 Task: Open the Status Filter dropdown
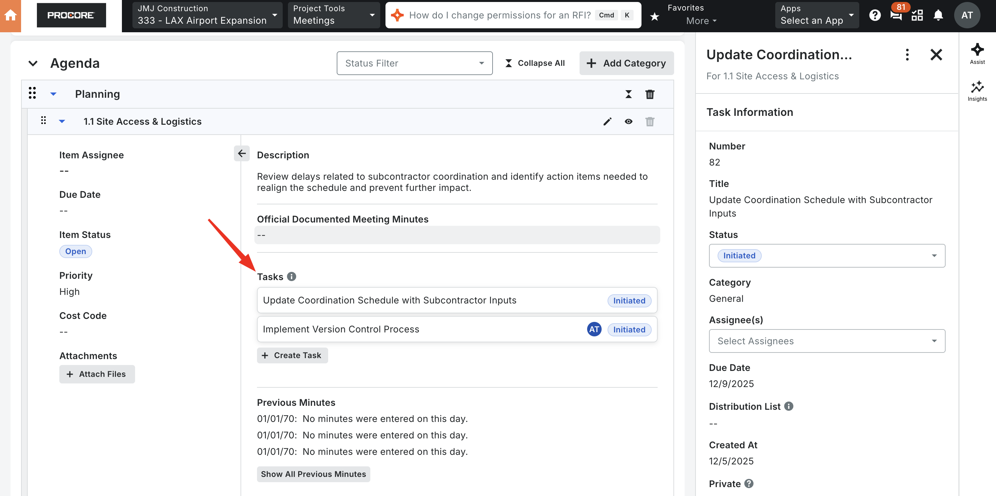click(x=414, y=63)
